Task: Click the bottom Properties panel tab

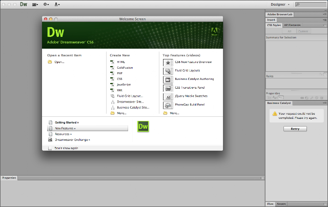Action: click(x=9, y=178)
